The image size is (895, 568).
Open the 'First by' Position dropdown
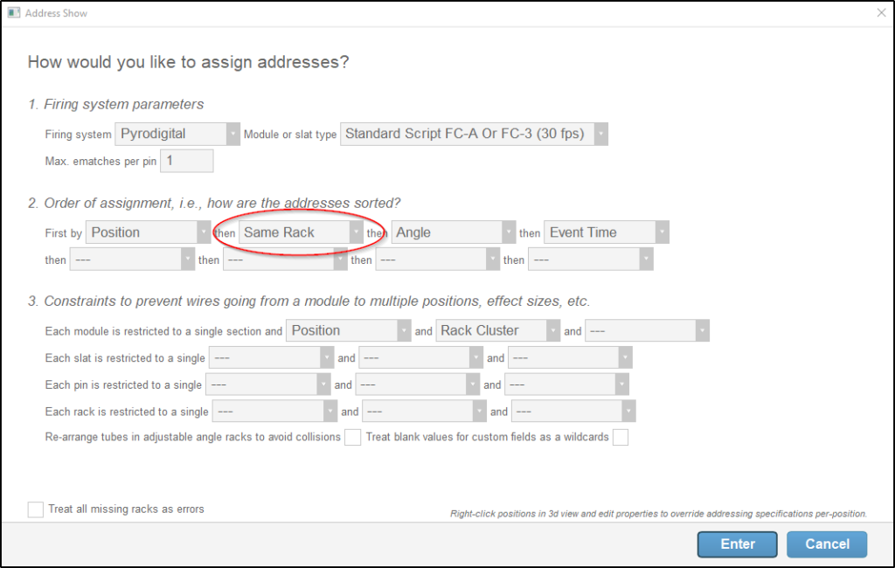(x=203, y=232)
